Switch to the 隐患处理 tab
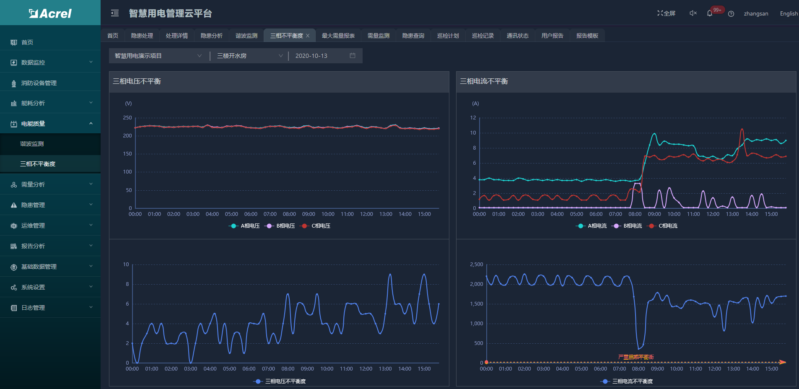Viewport: 799px width, 389px height. pyautogui.click(x=142, y=36)
